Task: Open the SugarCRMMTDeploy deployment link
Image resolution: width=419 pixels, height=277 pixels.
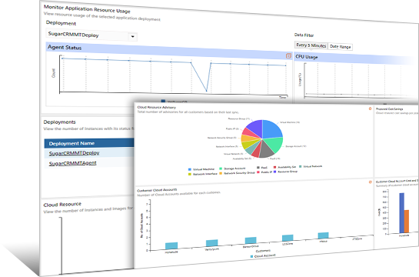Action: tap(74, 153)
